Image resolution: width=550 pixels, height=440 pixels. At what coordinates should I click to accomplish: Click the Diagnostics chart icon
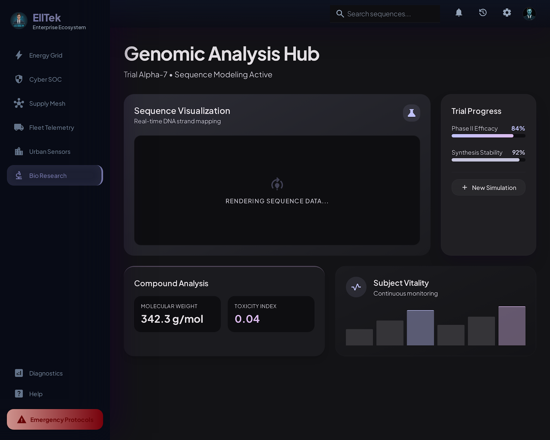pyautogui.click(x=19, y=373)
